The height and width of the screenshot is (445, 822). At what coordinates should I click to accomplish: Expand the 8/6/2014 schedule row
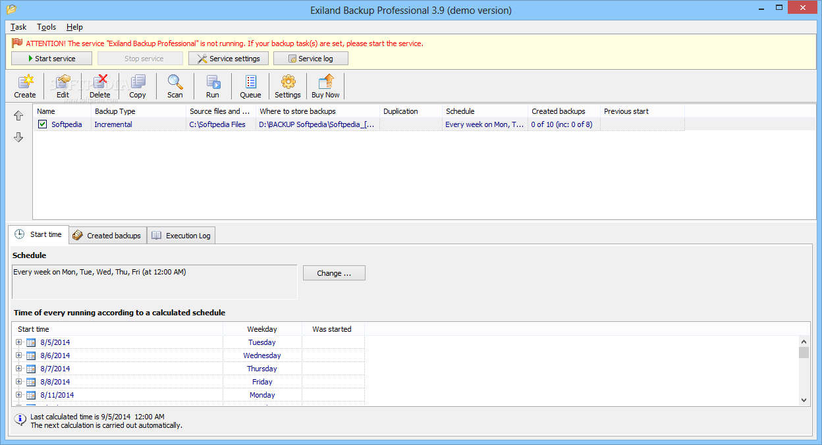click(x=18, y=355)
